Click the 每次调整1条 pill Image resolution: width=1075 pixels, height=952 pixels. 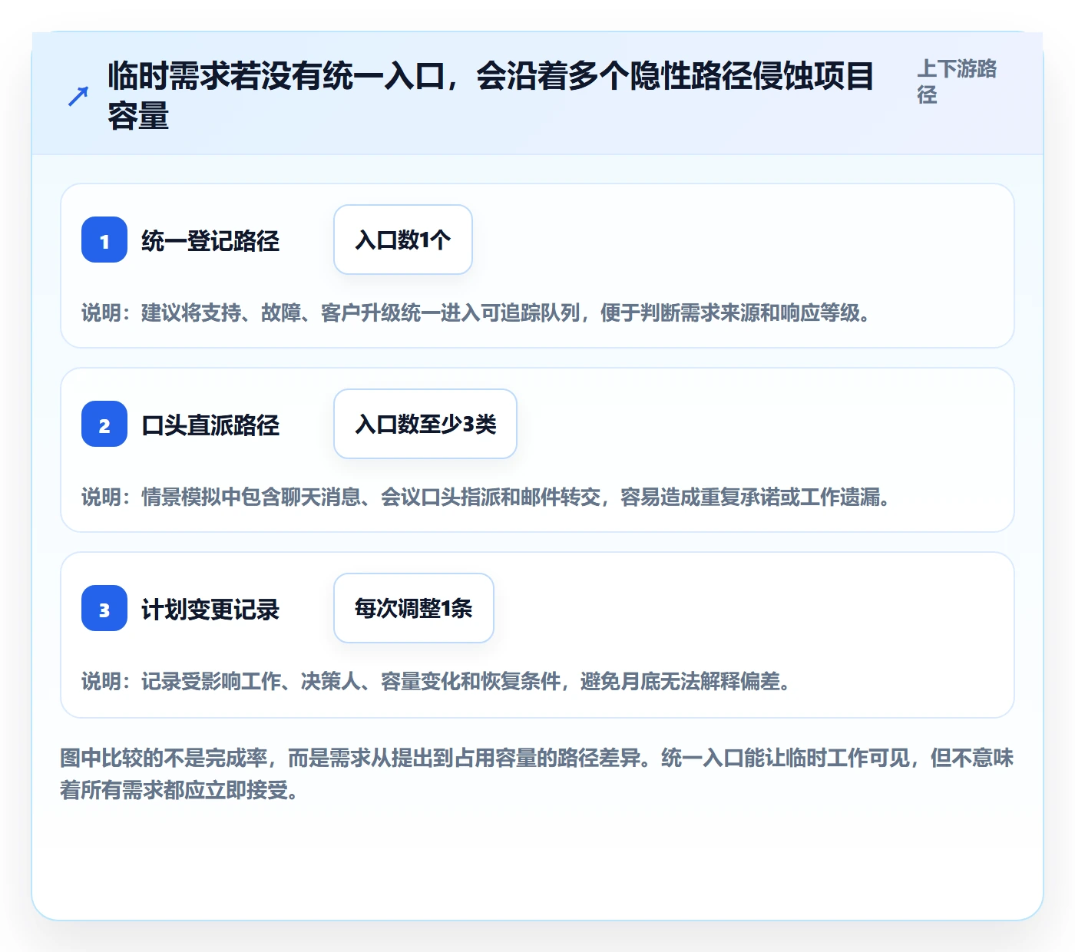414,608
